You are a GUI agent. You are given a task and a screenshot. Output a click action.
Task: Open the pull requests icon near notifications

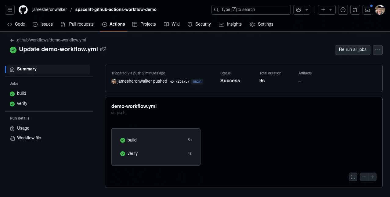pos(355,9)
